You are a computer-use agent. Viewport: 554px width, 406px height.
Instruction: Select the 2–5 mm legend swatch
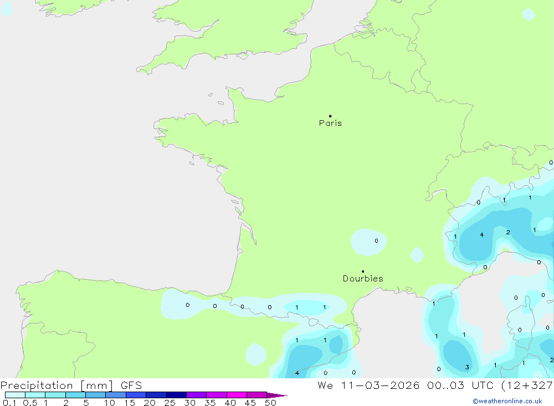click(x=75, y=395)
